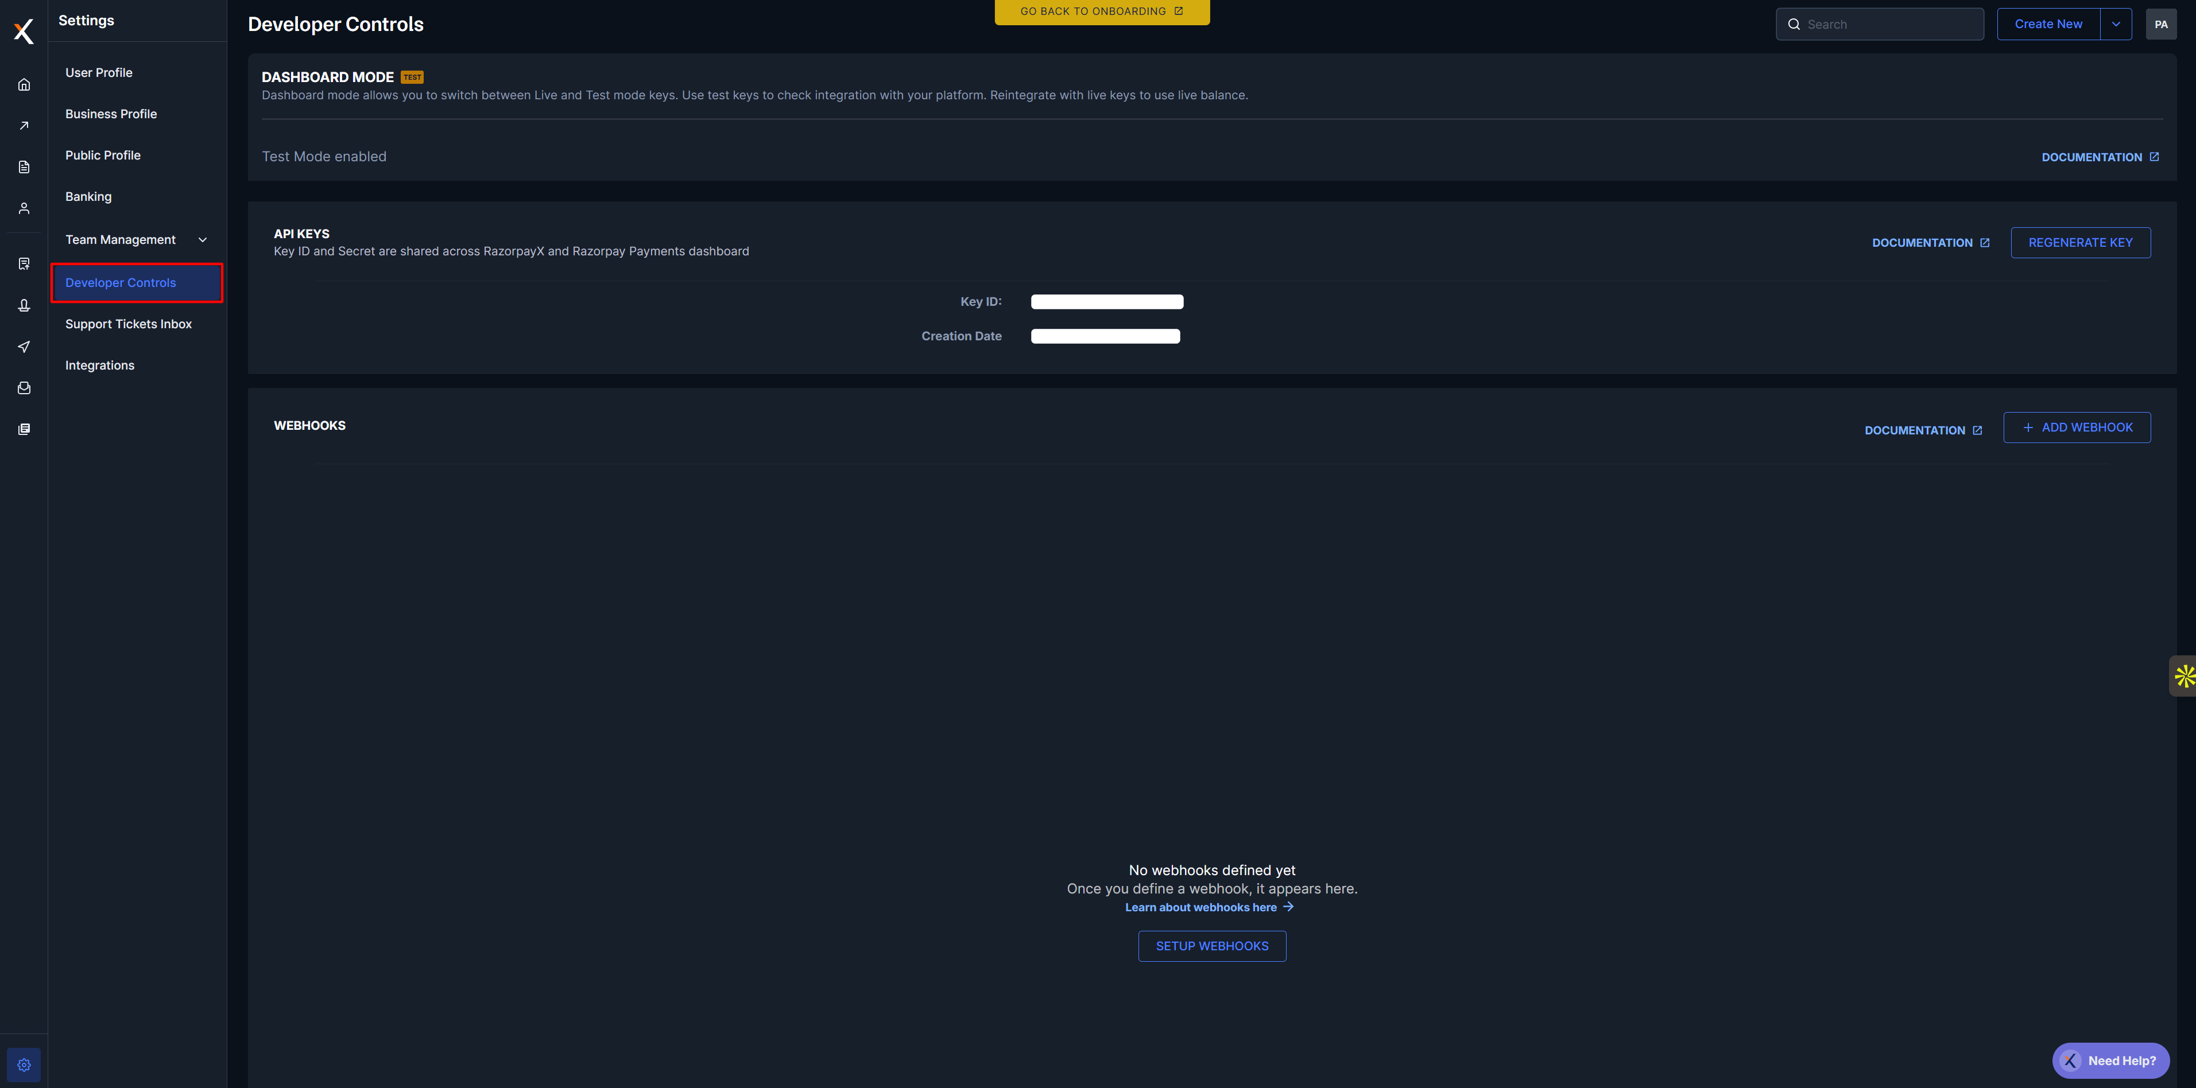Click external link icon beside API Keys documentation
The width and height of the screenshot is (2196, 1088).
1985,243
